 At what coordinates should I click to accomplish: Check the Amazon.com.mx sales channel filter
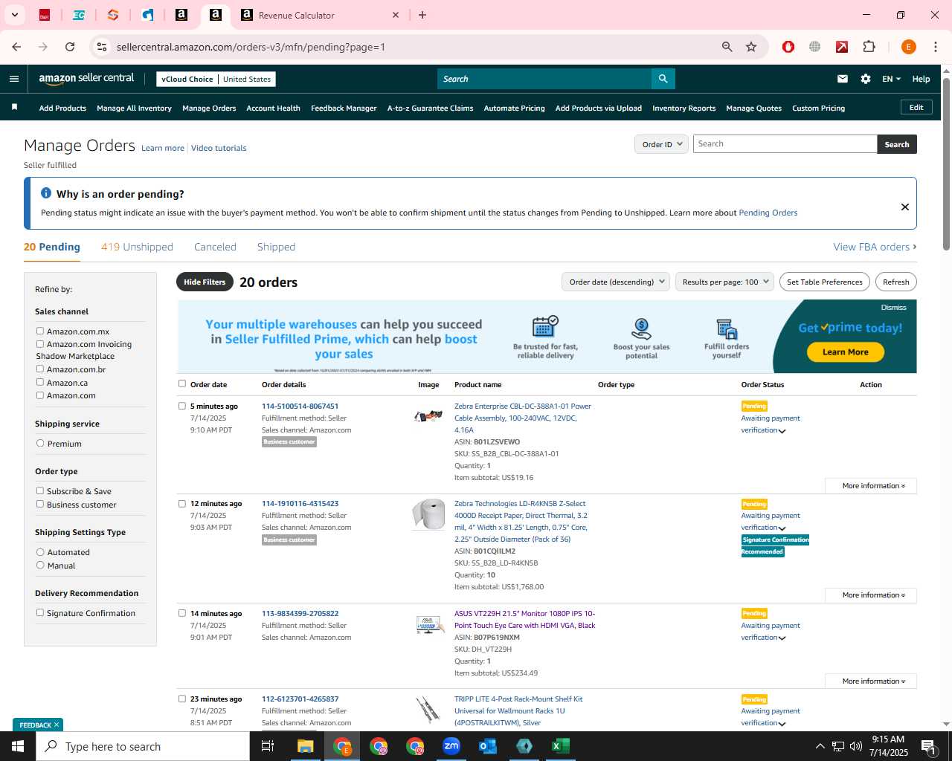tap(40, 331)
